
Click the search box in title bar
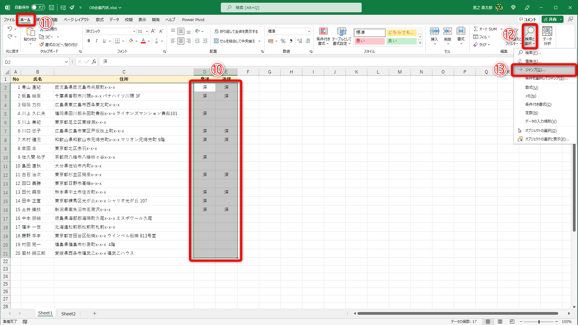(291, 8)
